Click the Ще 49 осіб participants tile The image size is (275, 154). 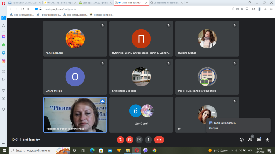[141, 114]
